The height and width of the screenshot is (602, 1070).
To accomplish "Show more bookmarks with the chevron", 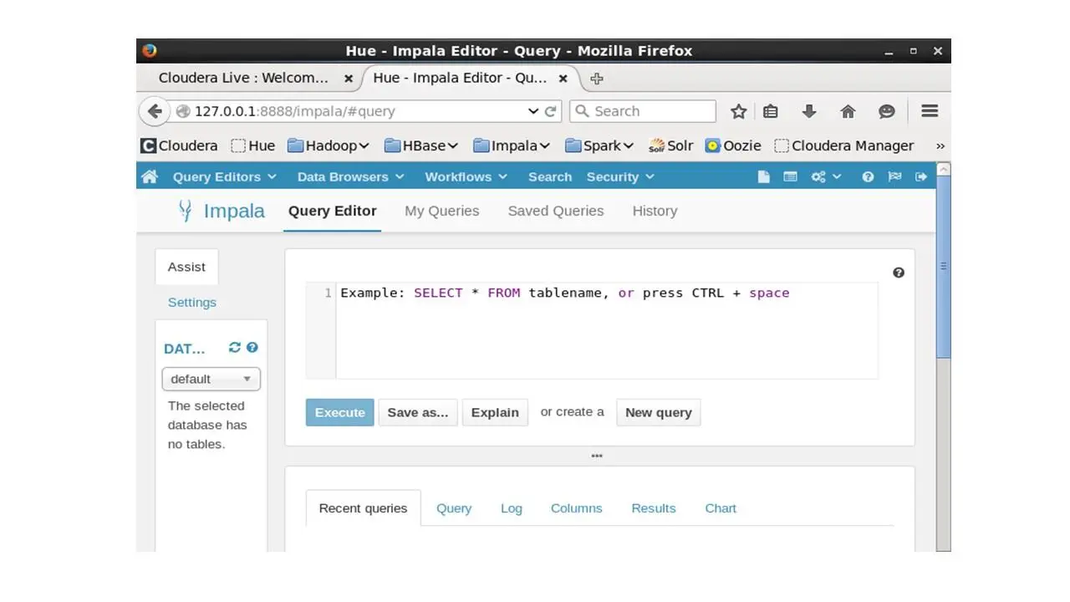I will (940, 145).
